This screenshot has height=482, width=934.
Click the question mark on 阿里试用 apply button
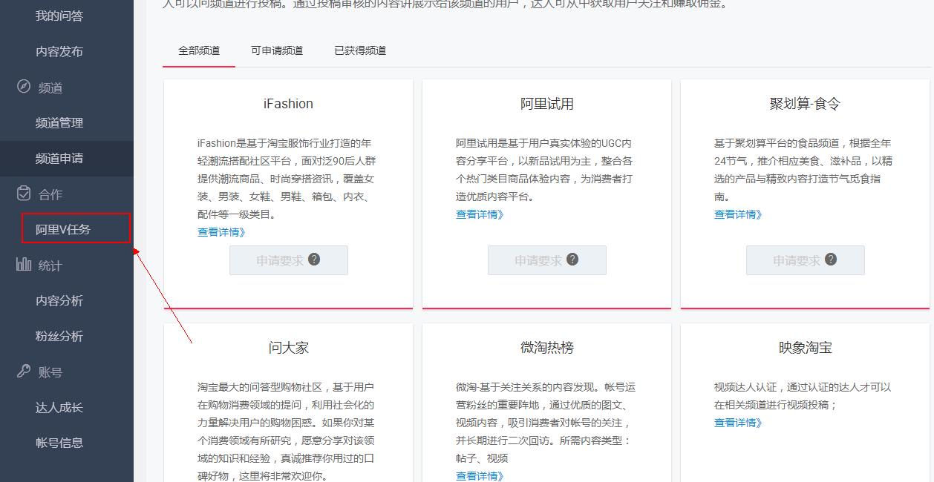click(572, 260)
